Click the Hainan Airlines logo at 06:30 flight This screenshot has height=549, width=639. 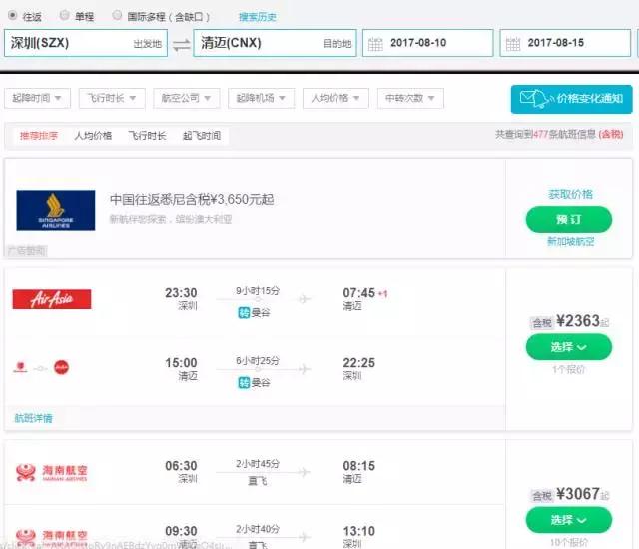51,472
